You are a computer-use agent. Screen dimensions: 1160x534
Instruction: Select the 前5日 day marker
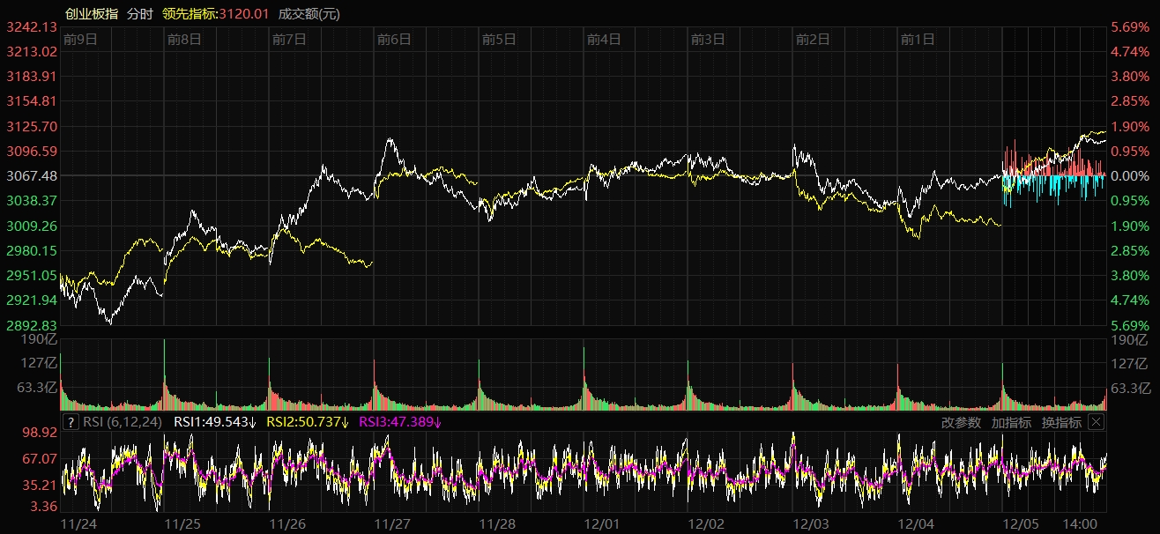coord(499,39)
